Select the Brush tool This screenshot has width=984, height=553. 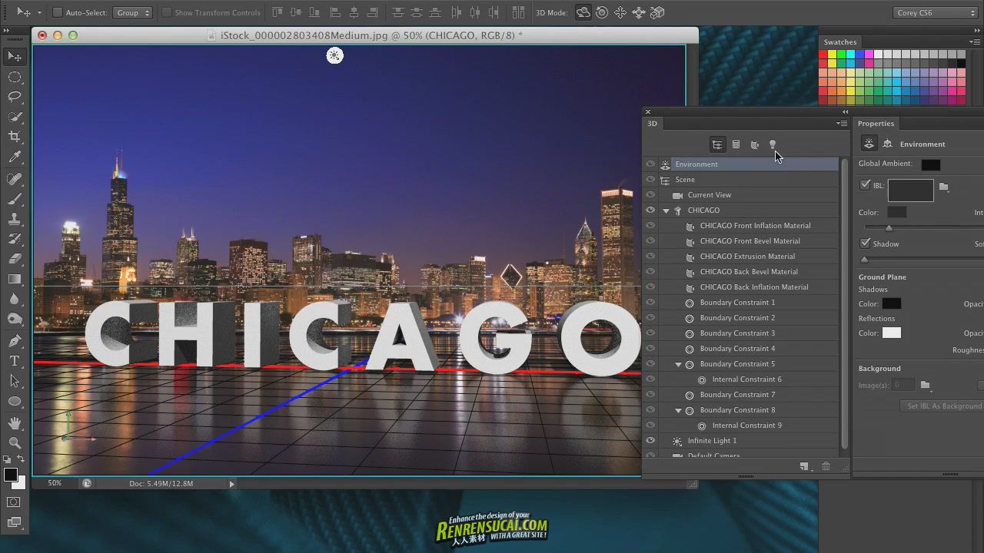15,199
